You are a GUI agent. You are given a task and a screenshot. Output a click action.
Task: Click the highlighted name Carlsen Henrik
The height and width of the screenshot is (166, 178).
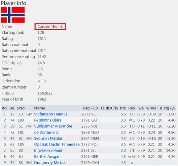pos(50,27)
